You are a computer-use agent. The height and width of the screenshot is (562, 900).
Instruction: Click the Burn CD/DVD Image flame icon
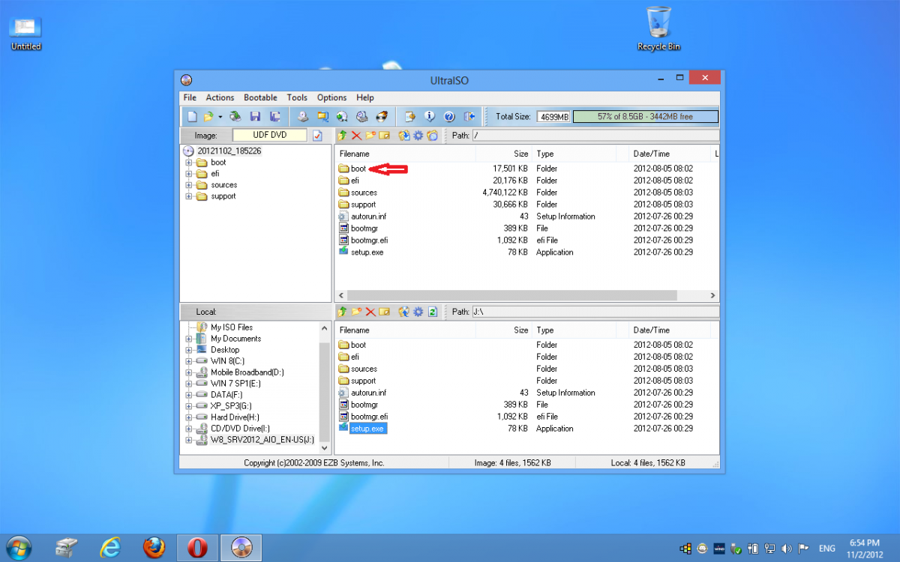[x=382, y=116]
